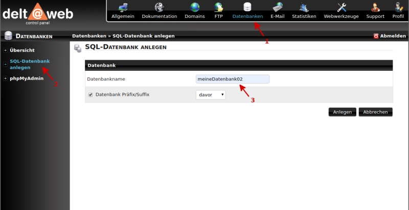This screenshot has width=409, height=210.
Task: Click the Abbrechen button
Action: 375,112
